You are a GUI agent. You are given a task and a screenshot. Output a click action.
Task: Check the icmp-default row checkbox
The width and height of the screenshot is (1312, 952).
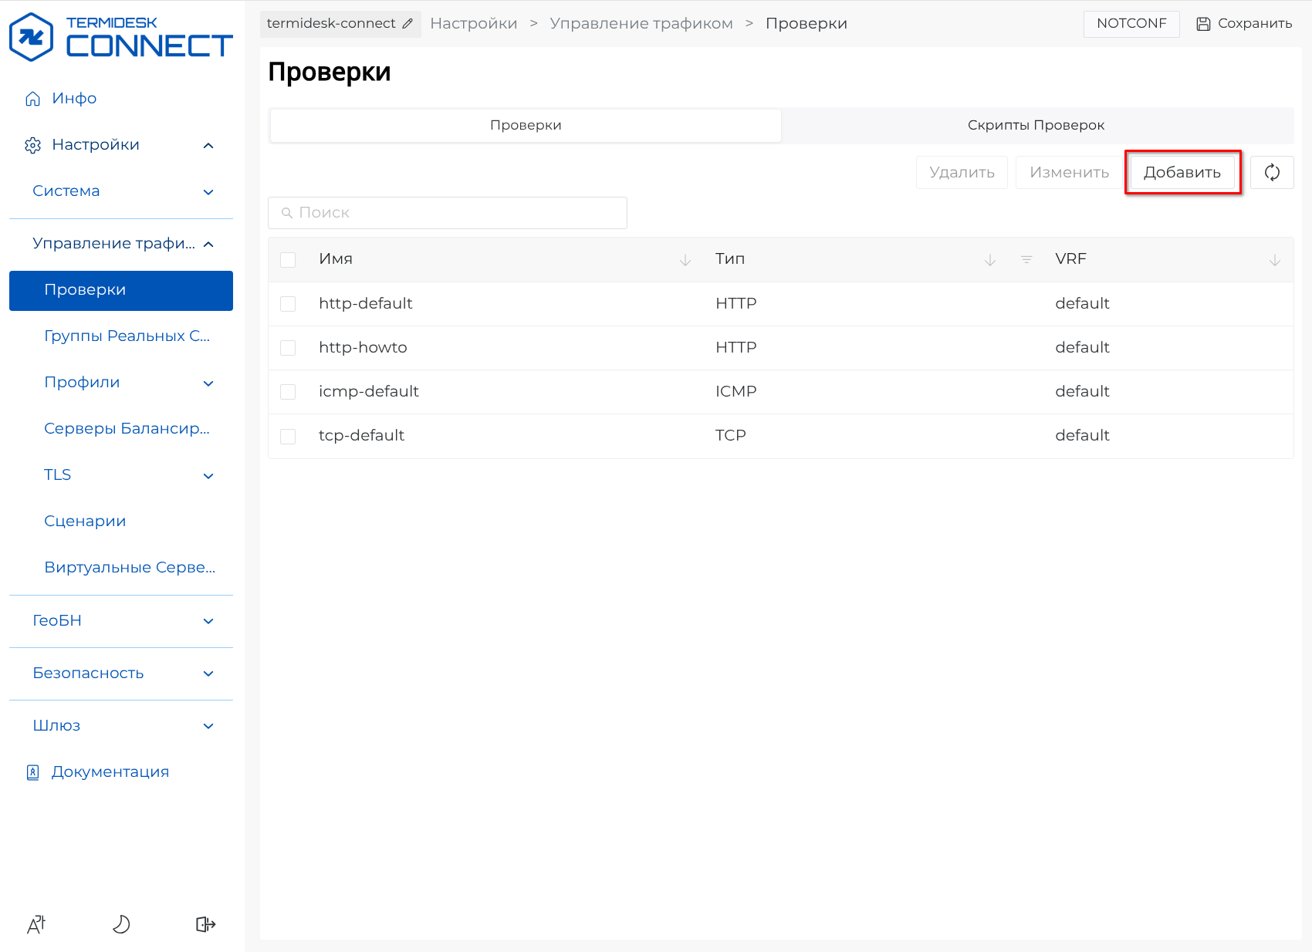coord(288,392)
